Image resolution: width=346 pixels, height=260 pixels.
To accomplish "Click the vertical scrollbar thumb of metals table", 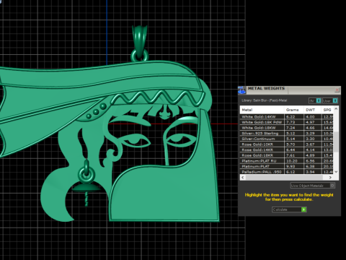I will coord(336,142).
